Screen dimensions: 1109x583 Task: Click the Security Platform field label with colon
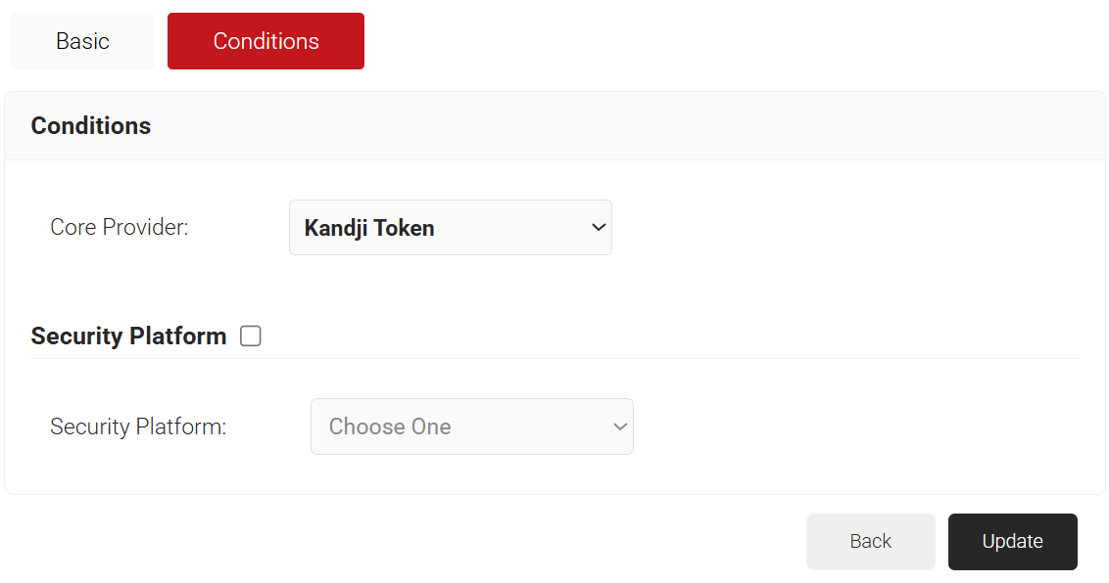(x=138, y=426)
